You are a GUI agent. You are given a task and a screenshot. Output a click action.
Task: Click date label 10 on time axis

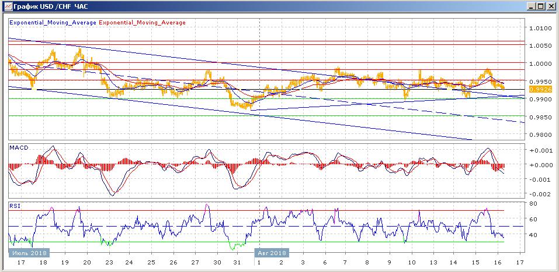point(412,263)
